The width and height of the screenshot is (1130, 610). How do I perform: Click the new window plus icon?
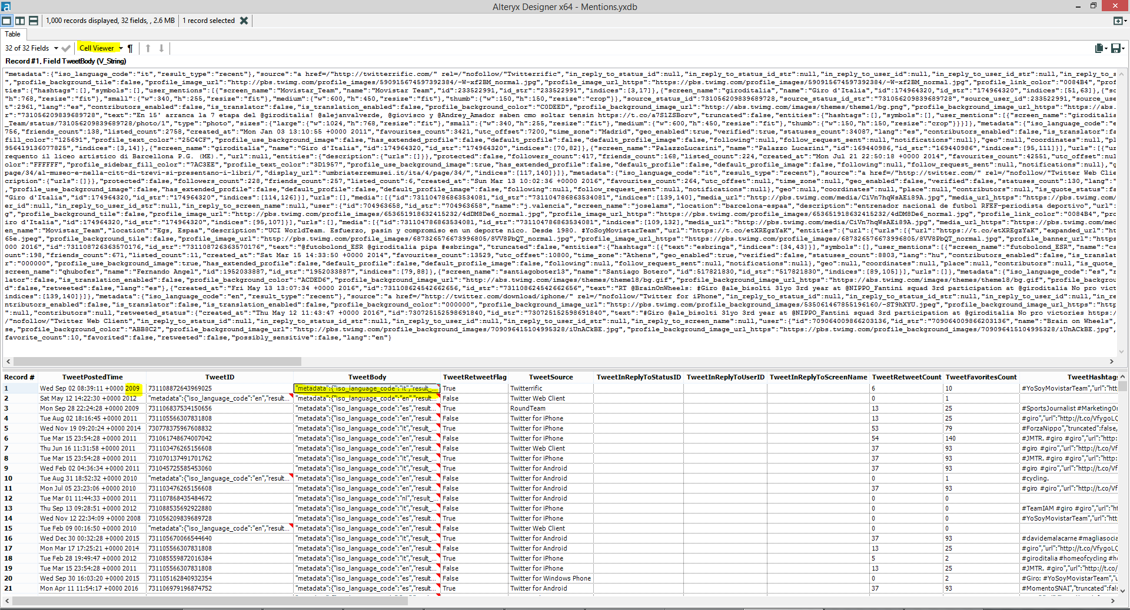pos(1118,21)
